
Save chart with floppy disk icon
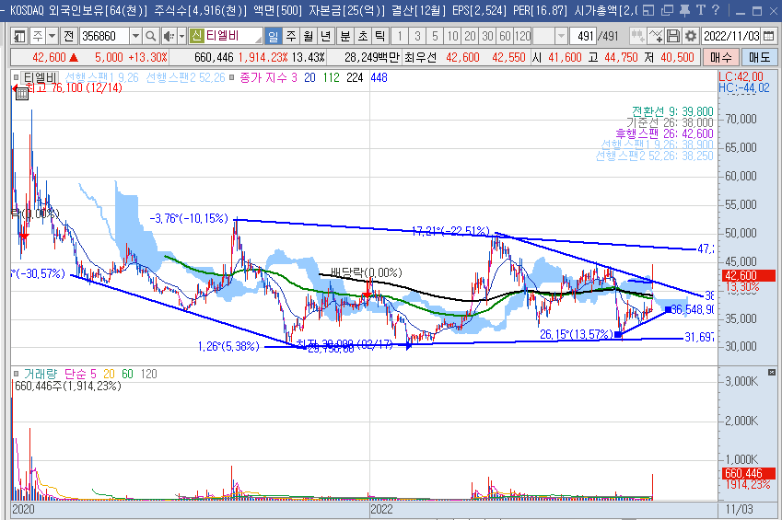[x=672, y=36]
